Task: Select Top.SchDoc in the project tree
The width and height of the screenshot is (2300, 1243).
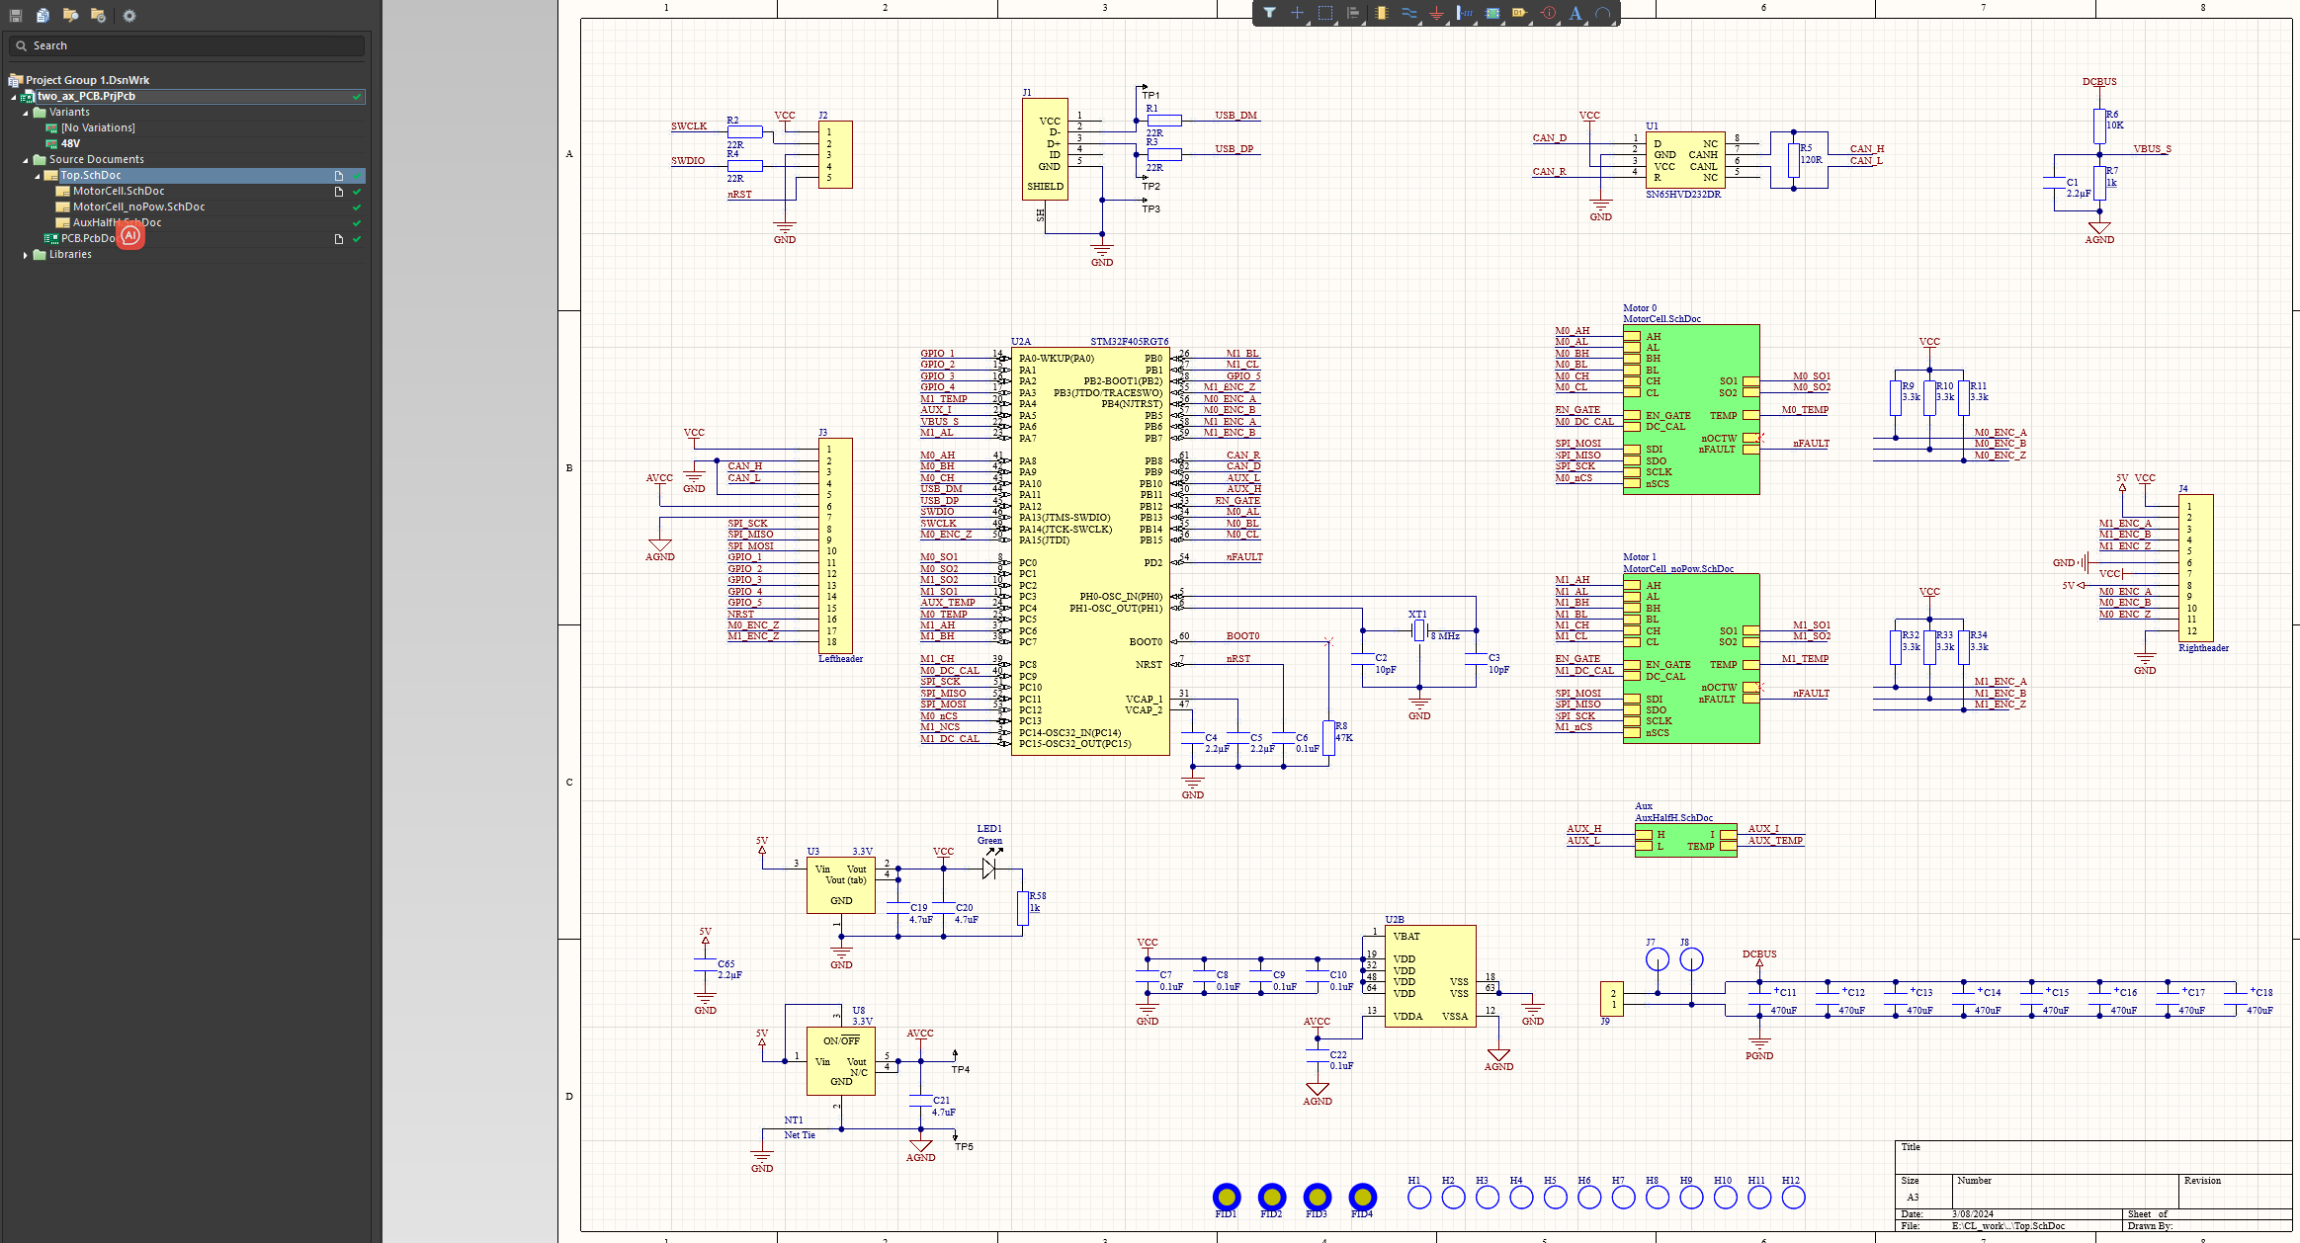Action: [91, 175]
